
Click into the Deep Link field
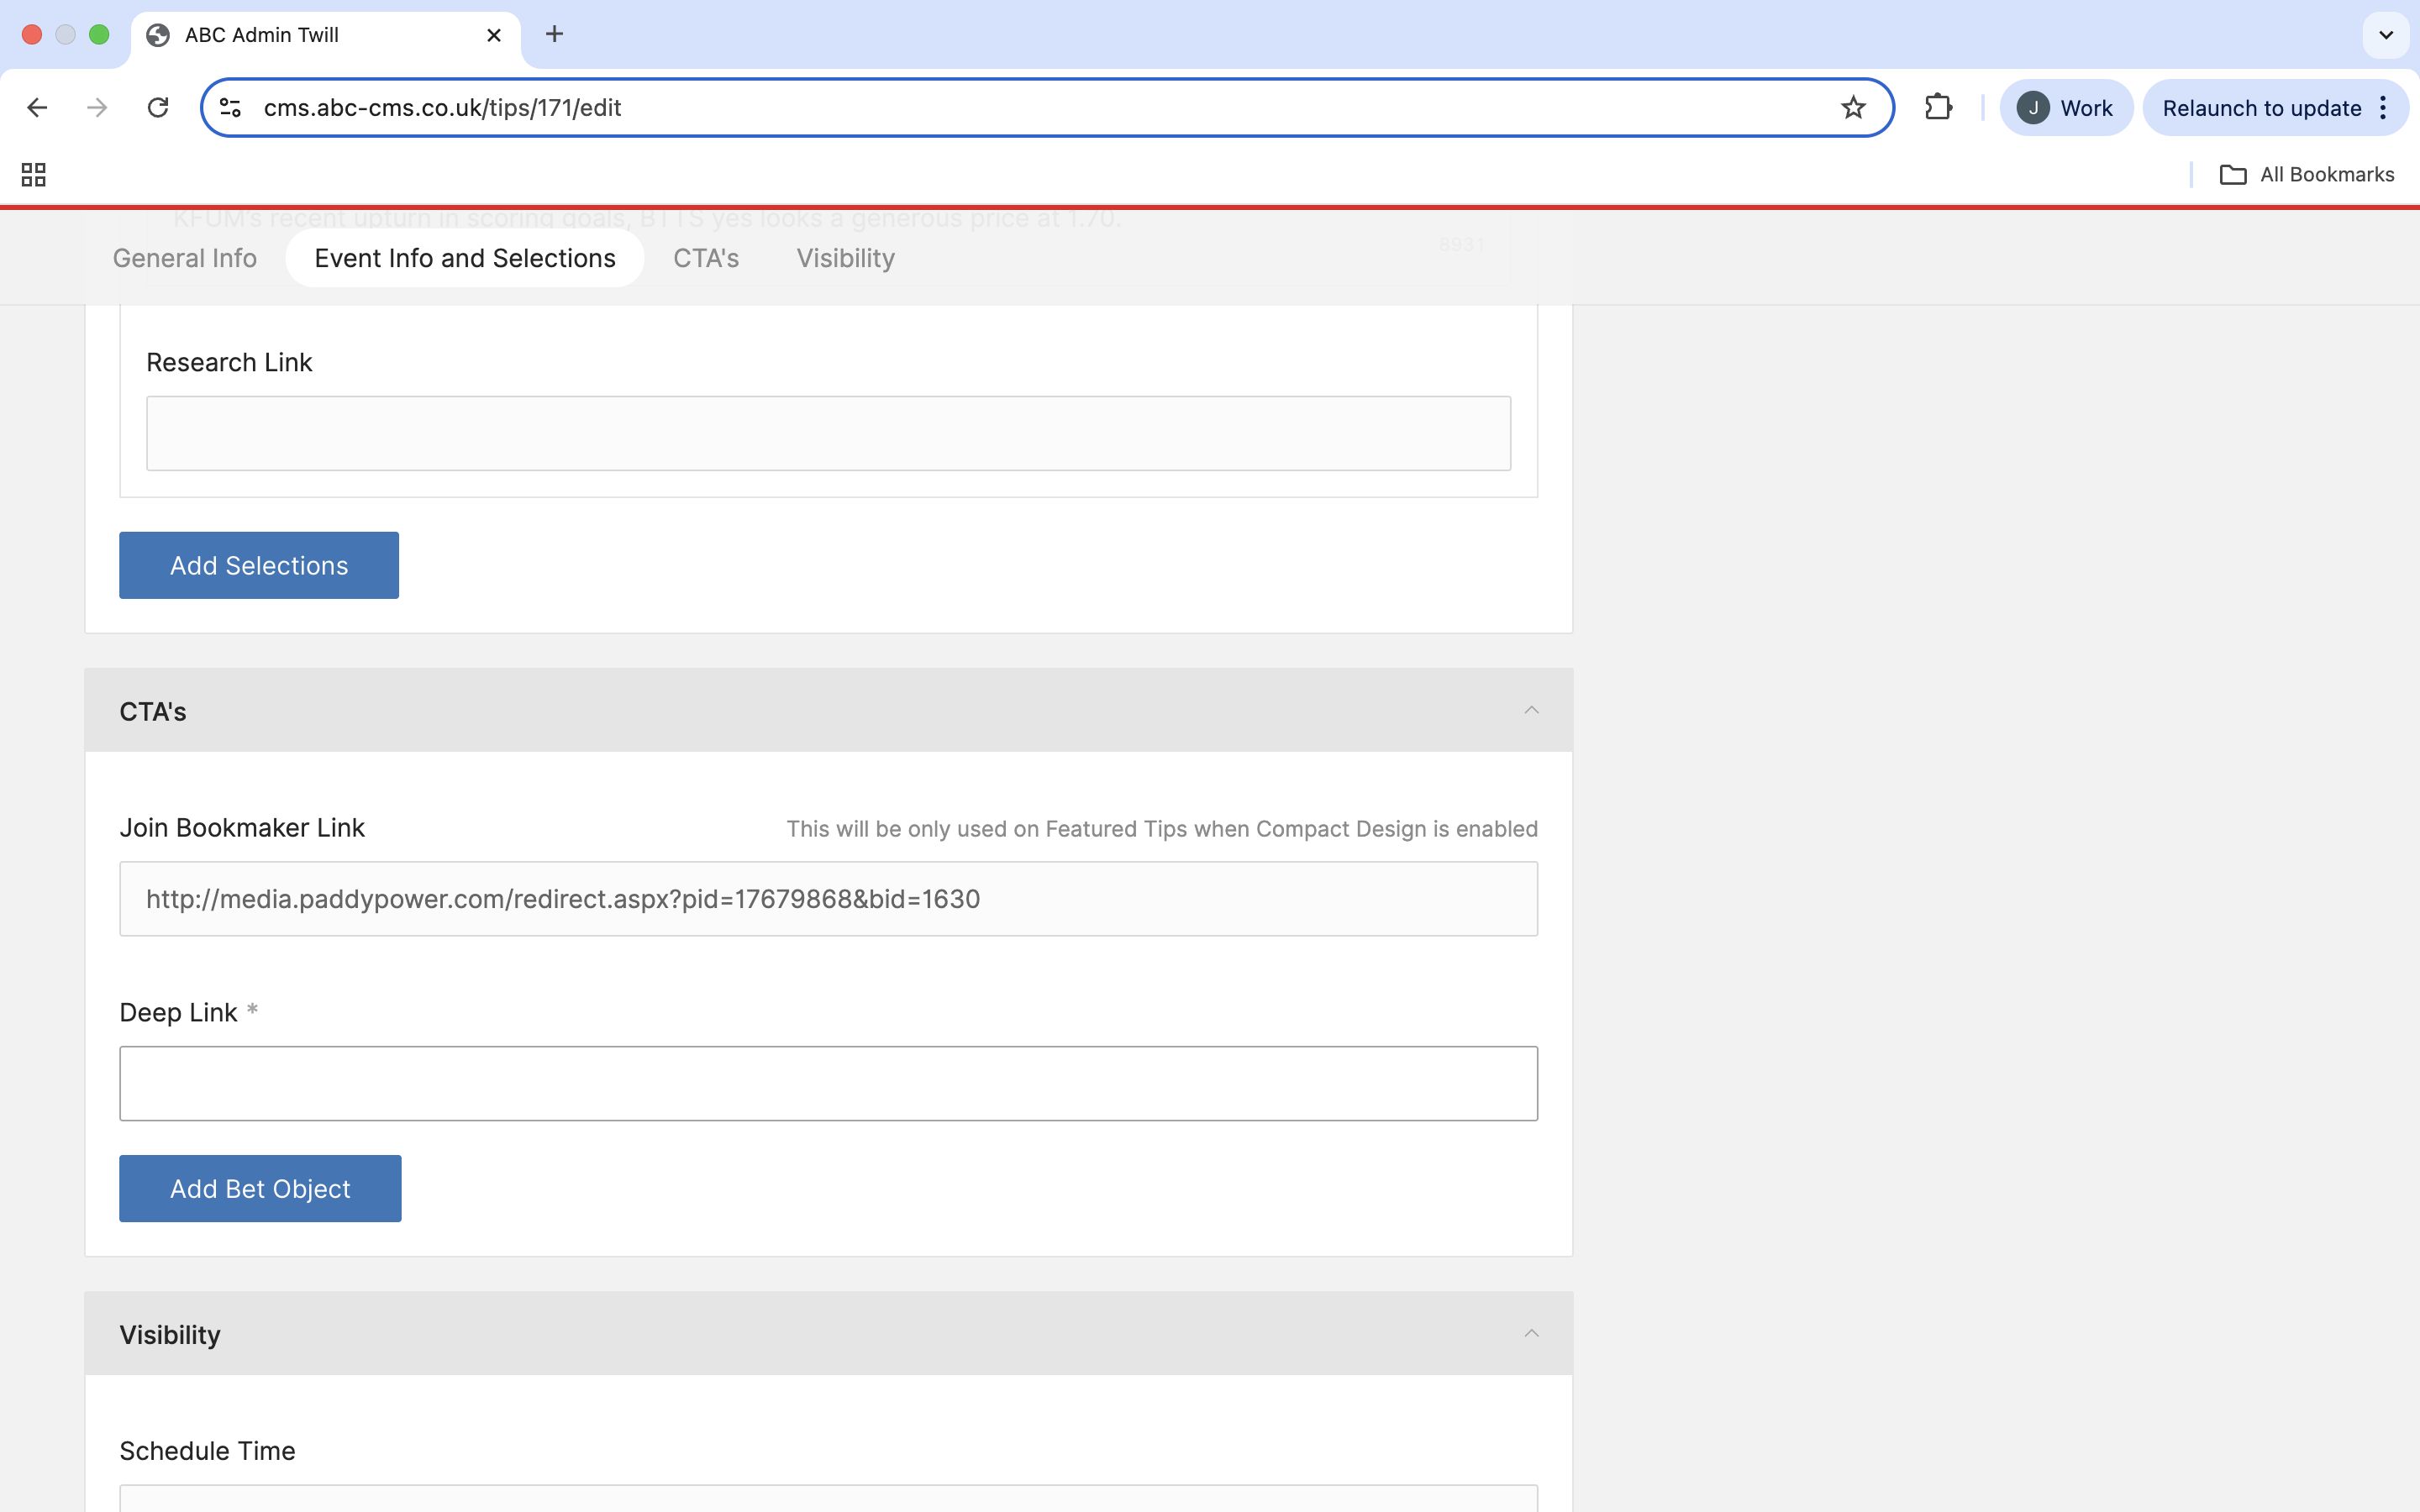[x=828, y=1084]
